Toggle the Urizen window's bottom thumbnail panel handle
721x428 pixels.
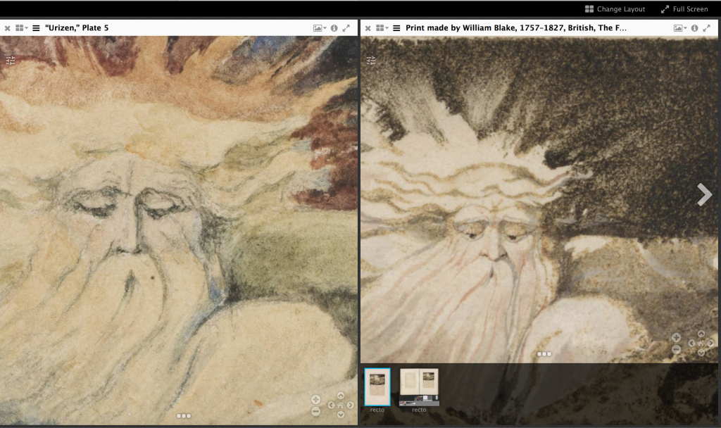coord(184,416)
